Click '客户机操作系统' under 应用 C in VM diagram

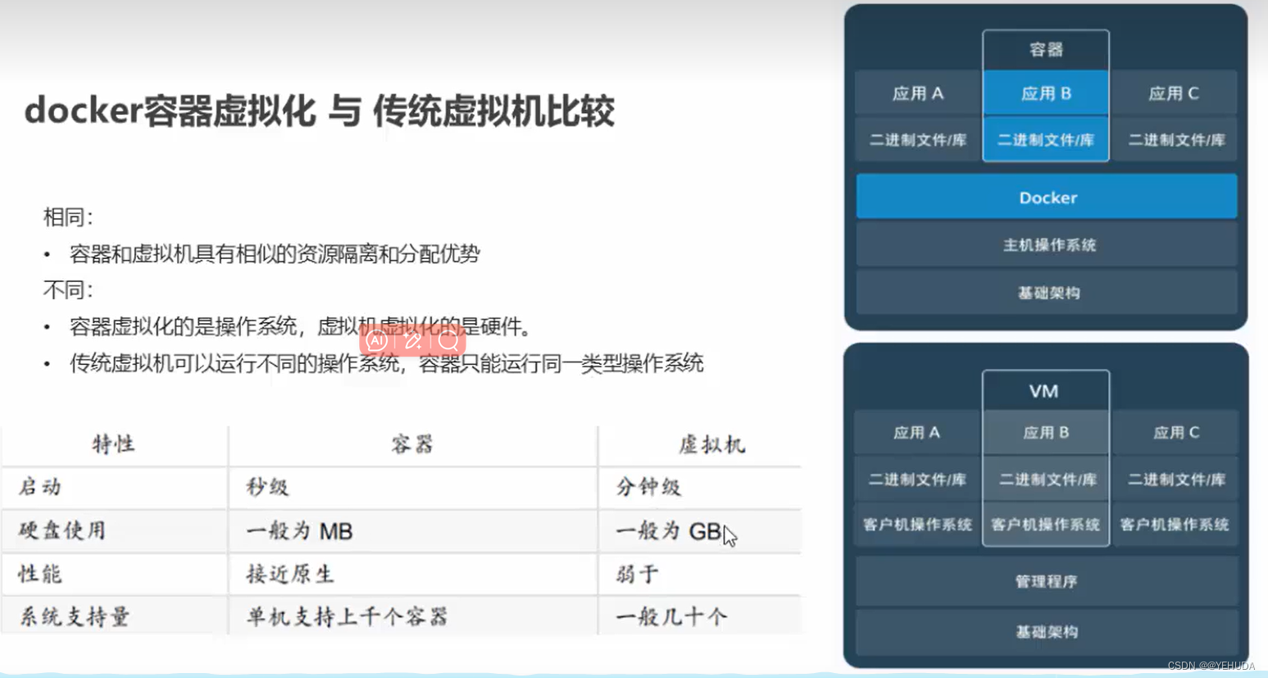tap(1175, 525)
